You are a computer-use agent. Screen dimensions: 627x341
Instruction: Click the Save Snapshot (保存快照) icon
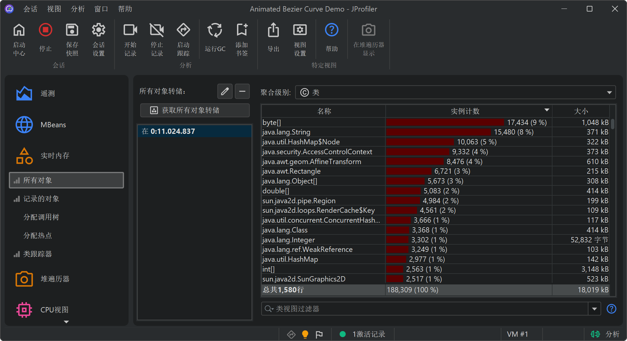(72, 30)
